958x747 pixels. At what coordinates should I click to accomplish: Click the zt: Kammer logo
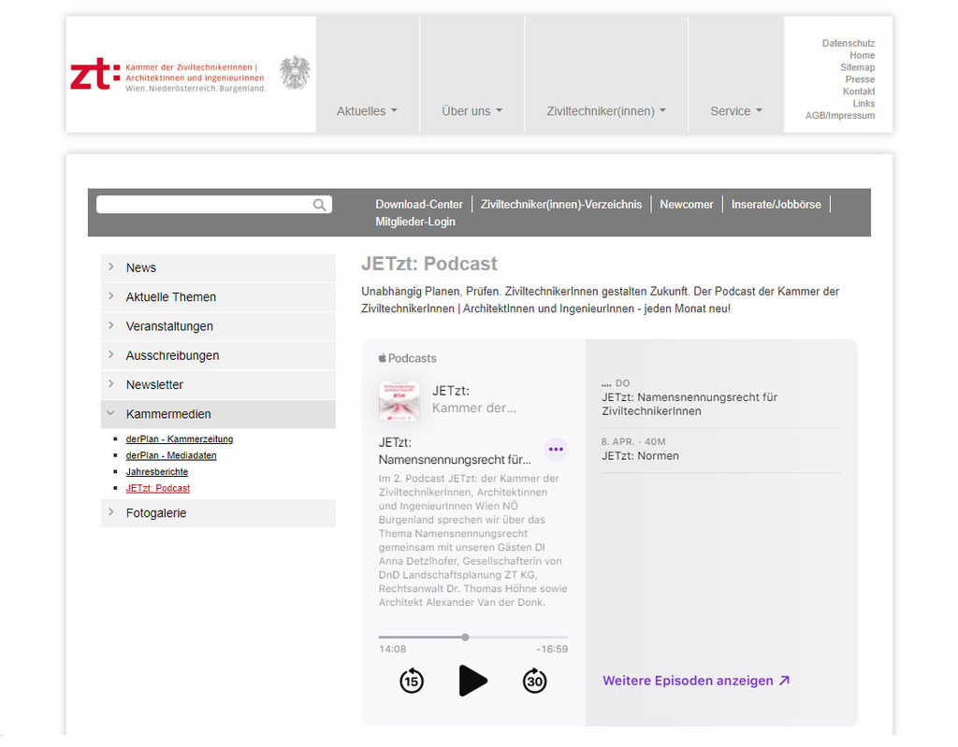pos(168,75)
